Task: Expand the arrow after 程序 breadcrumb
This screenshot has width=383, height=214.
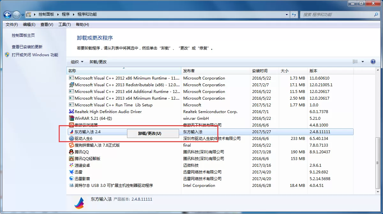Action: 74,14
